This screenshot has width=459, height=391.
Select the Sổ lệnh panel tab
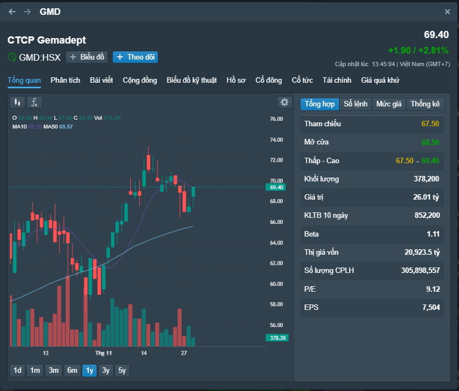[355, 104]
